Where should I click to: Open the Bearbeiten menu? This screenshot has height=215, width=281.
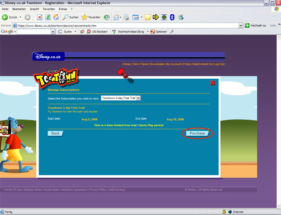coord(19,9)
